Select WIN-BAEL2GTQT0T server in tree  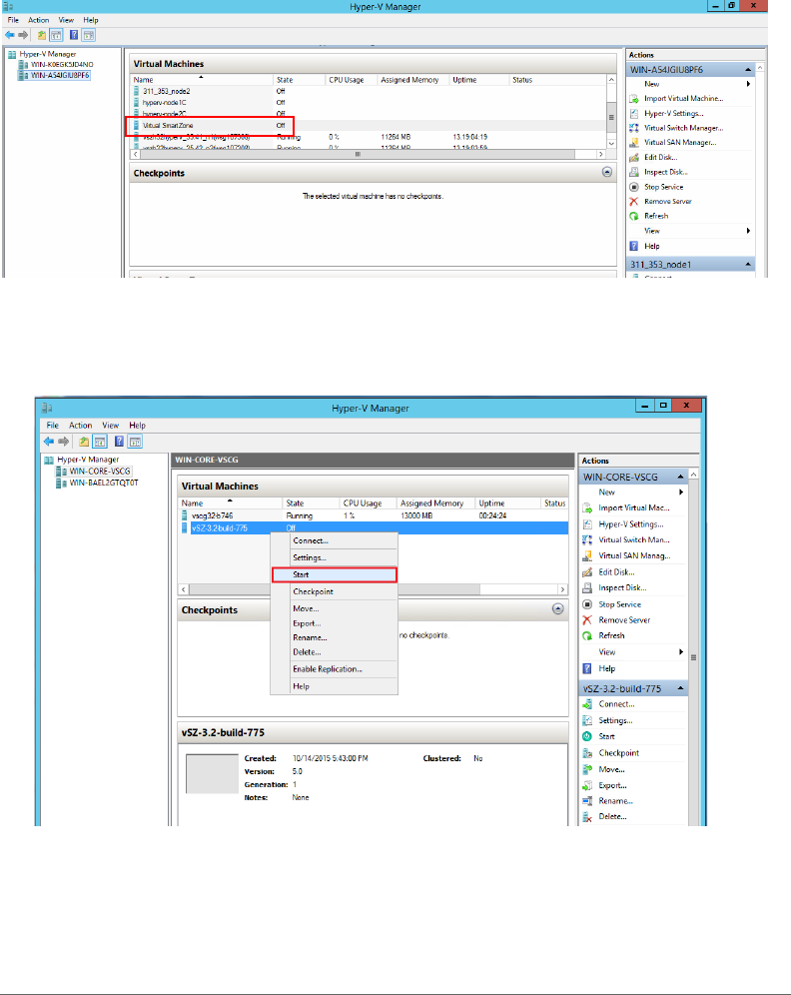point(104,483)
